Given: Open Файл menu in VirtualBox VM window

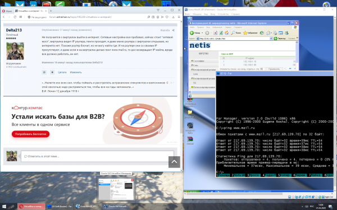Looking at the screenshot, I should pyautogui.click(x=188, y=14).
